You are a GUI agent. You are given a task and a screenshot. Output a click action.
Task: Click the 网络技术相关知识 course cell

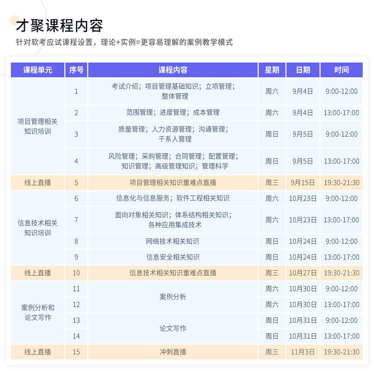[173, 241]
